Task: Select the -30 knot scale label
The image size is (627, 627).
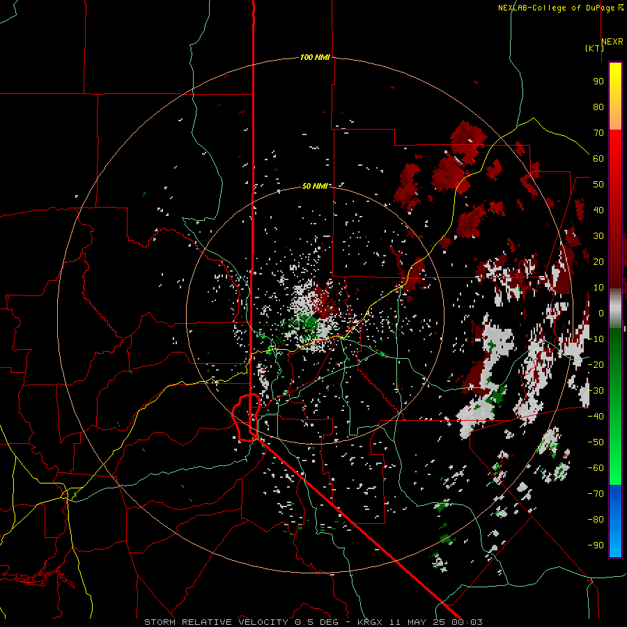Action: click(x=596, y=391)
